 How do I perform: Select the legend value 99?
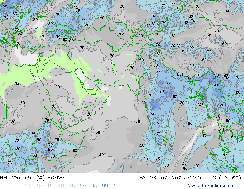pyautogui.click(x=105, y=186)
